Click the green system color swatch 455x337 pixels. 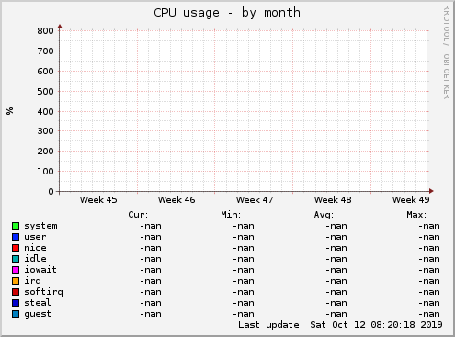[x=16, y=226]
